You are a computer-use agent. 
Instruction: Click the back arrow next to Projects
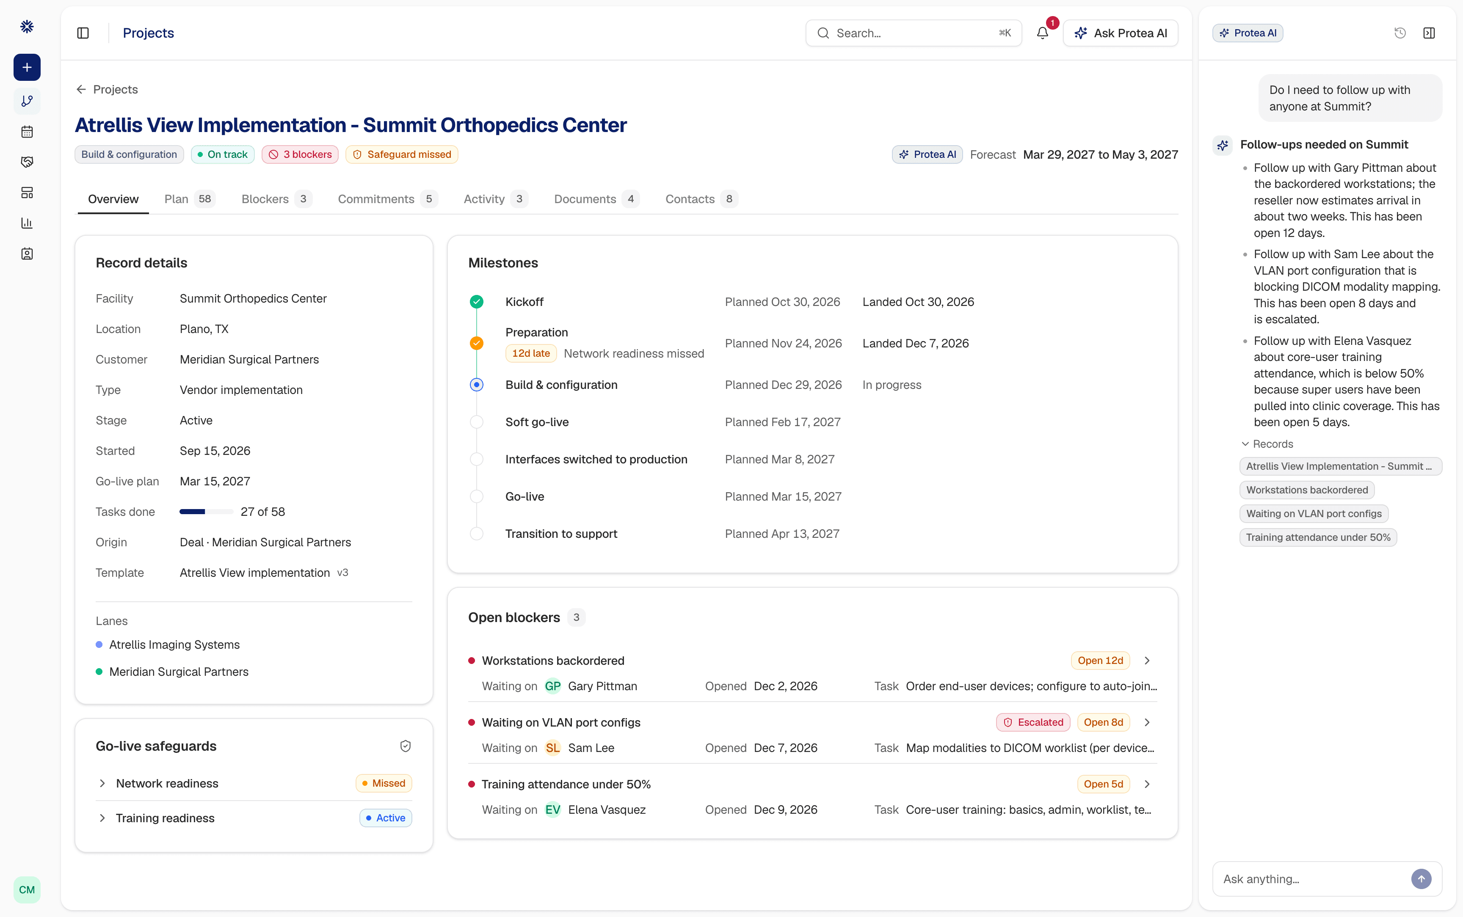click(81, 90)
